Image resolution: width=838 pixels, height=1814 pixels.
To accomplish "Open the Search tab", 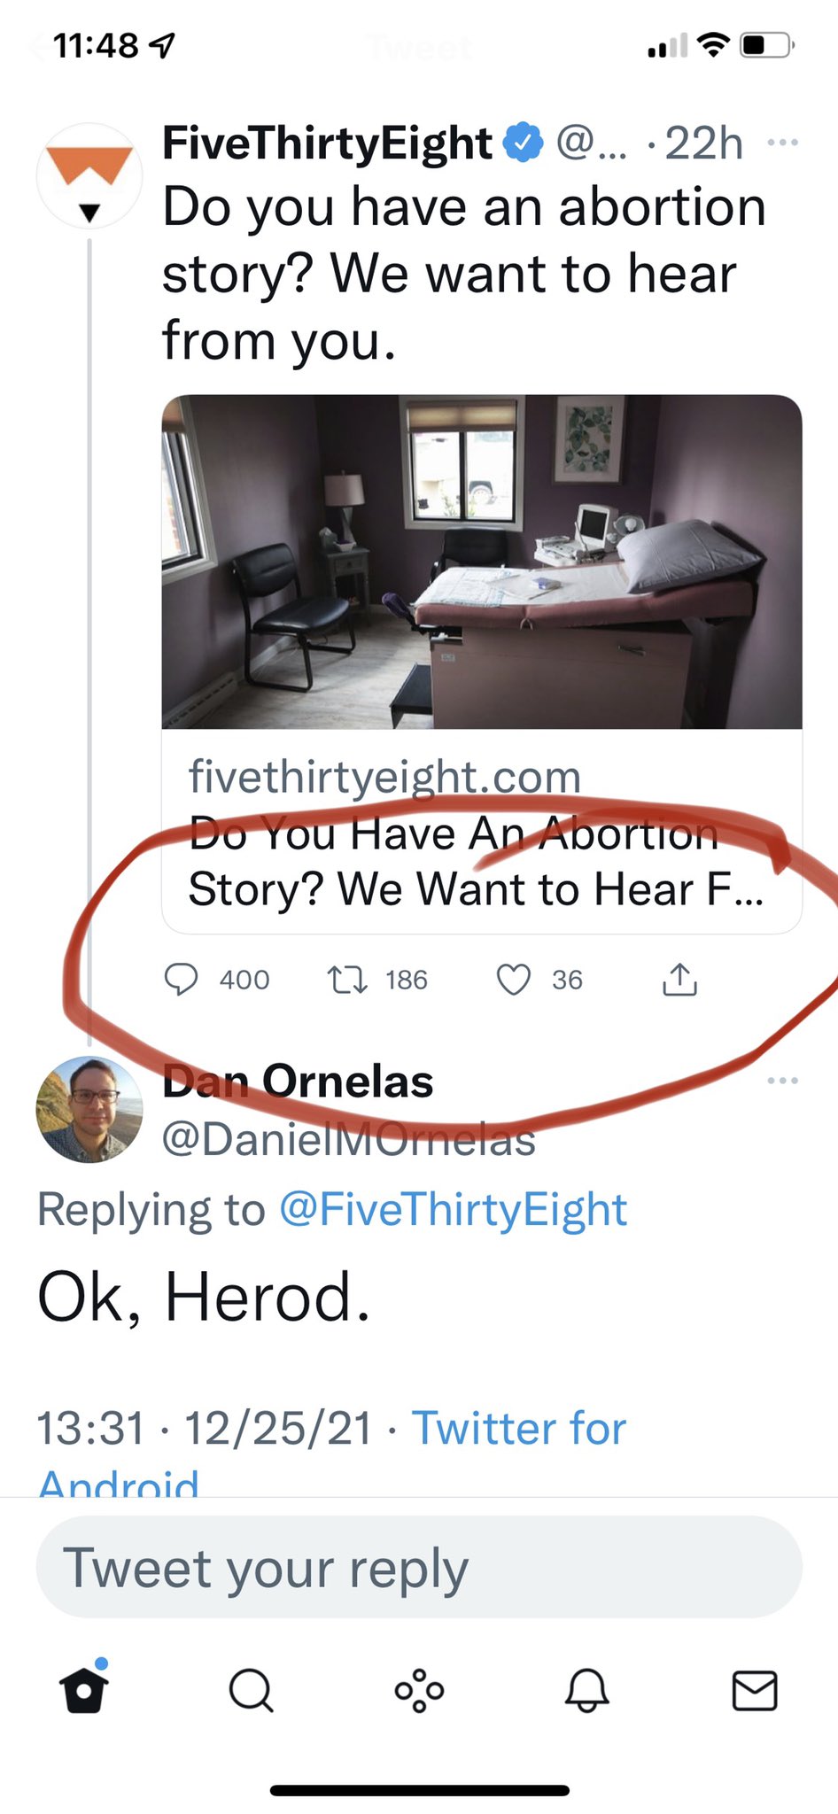I will tap(251, 1690).
